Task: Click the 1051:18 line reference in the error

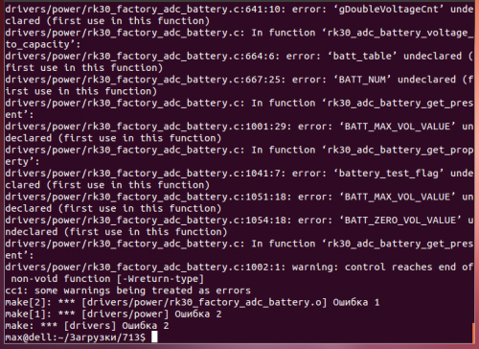Action: 265,197
